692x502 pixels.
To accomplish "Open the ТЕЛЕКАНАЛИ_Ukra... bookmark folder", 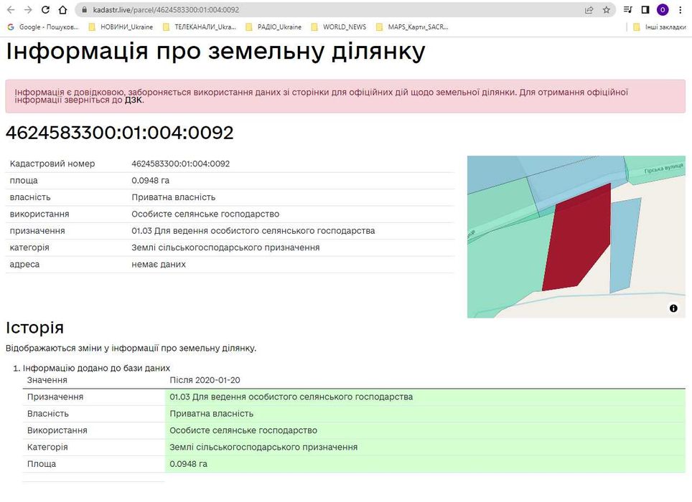I will pos(200,27).
